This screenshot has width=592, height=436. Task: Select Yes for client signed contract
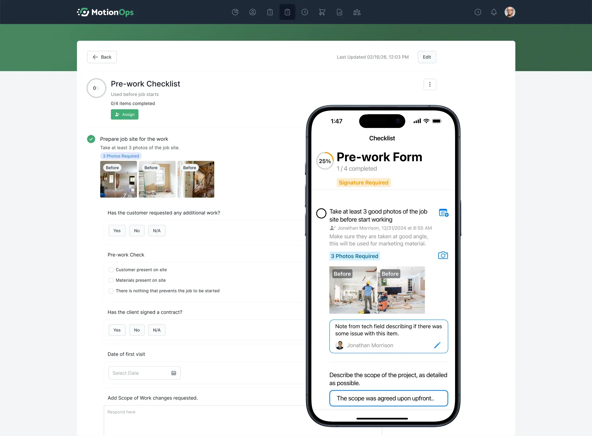tap(117, 330)
